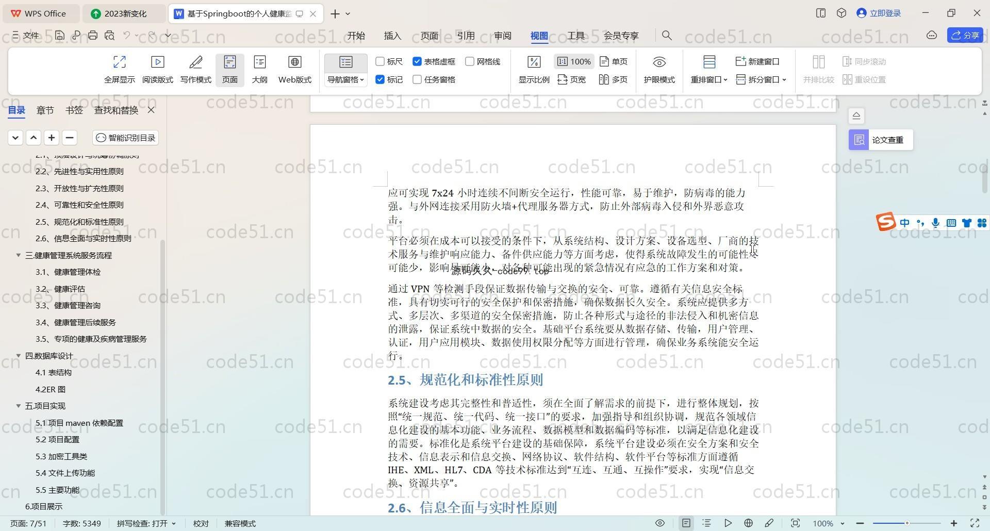Open 书签 tab in navigation pane
This screenshot has height=531, width=990.
click(74, 110)
